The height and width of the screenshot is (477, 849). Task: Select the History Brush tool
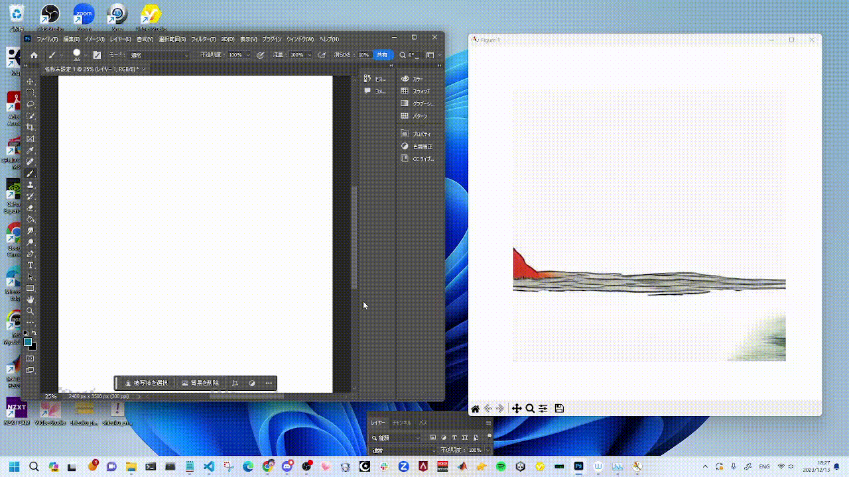31,196
